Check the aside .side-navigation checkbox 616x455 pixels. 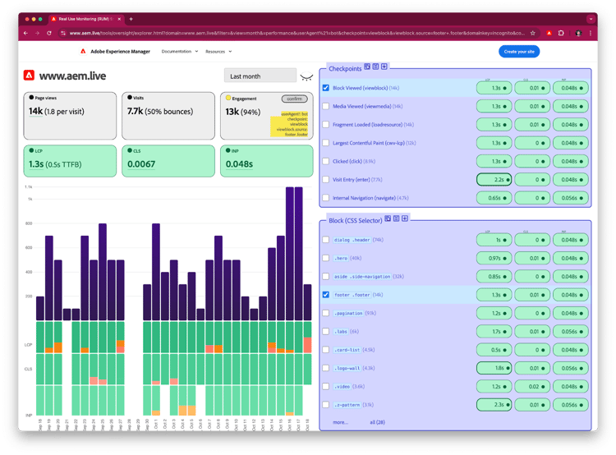point(326,276)
